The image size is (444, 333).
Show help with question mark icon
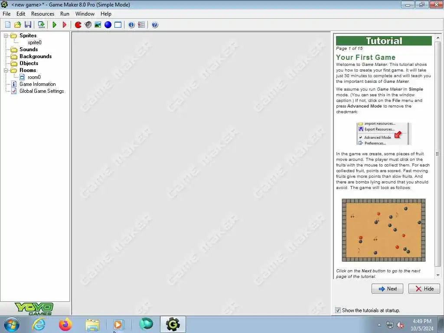(155, 25)
